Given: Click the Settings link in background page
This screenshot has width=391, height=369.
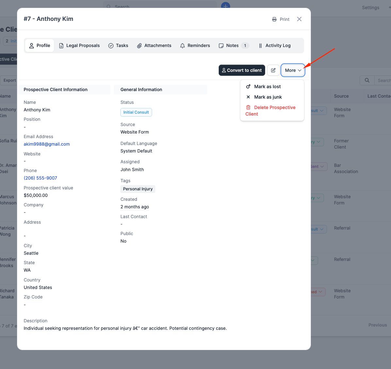Looking at the screenshot, I should tap(370, 8).
